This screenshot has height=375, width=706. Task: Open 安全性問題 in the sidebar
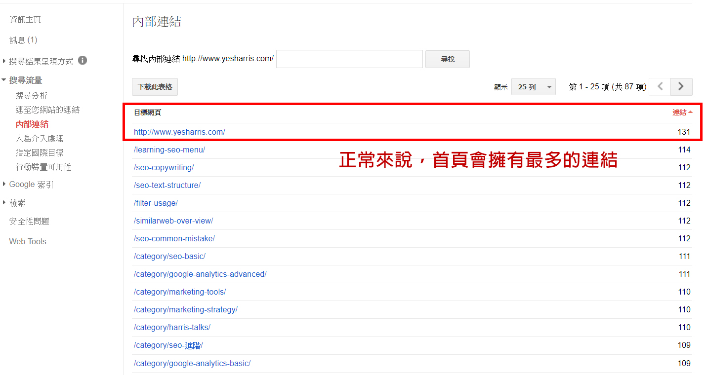point(29,222)
